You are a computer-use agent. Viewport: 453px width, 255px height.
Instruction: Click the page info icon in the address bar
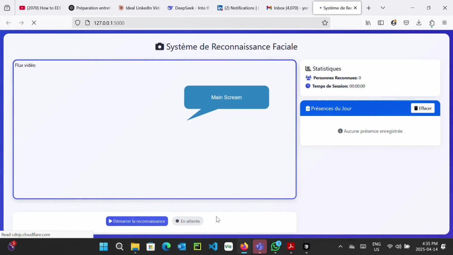(x=87, y=23)
